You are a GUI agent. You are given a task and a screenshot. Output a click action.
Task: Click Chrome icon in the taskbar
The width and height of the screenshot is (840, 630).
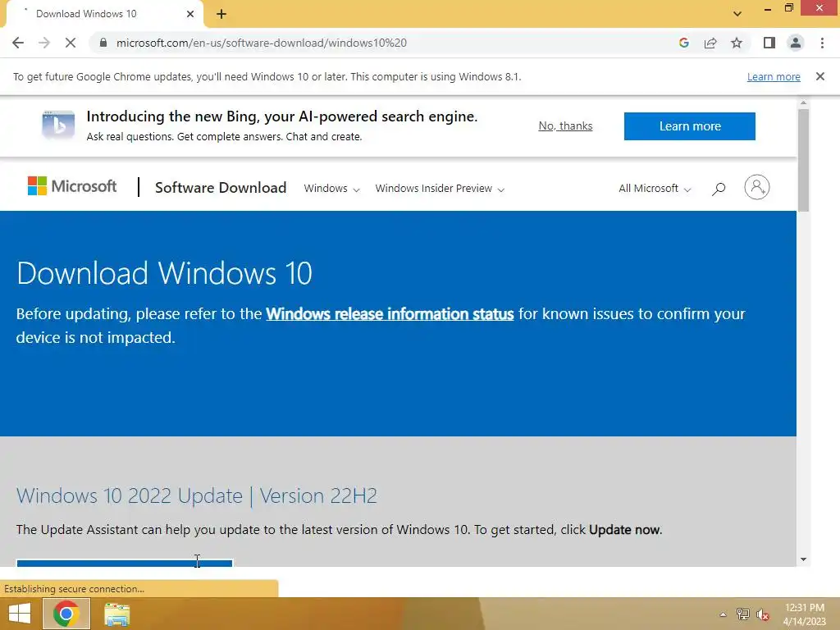coord(66,614)
